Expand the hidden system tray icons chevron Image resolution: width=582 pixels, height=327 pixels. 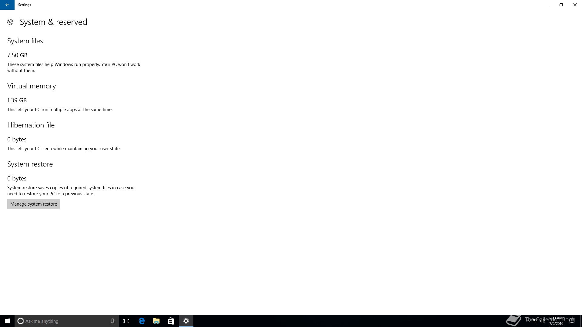coord(528,321)
